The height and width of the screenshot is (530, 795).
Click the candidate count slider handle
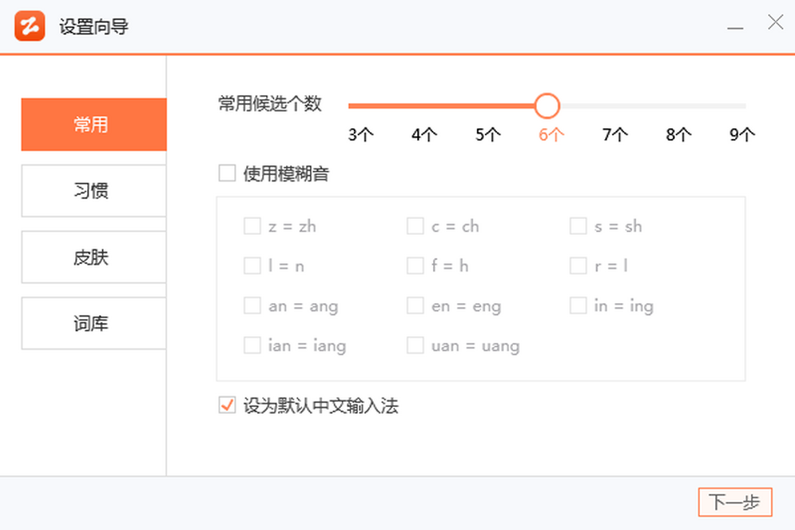[x=547, y=105]
